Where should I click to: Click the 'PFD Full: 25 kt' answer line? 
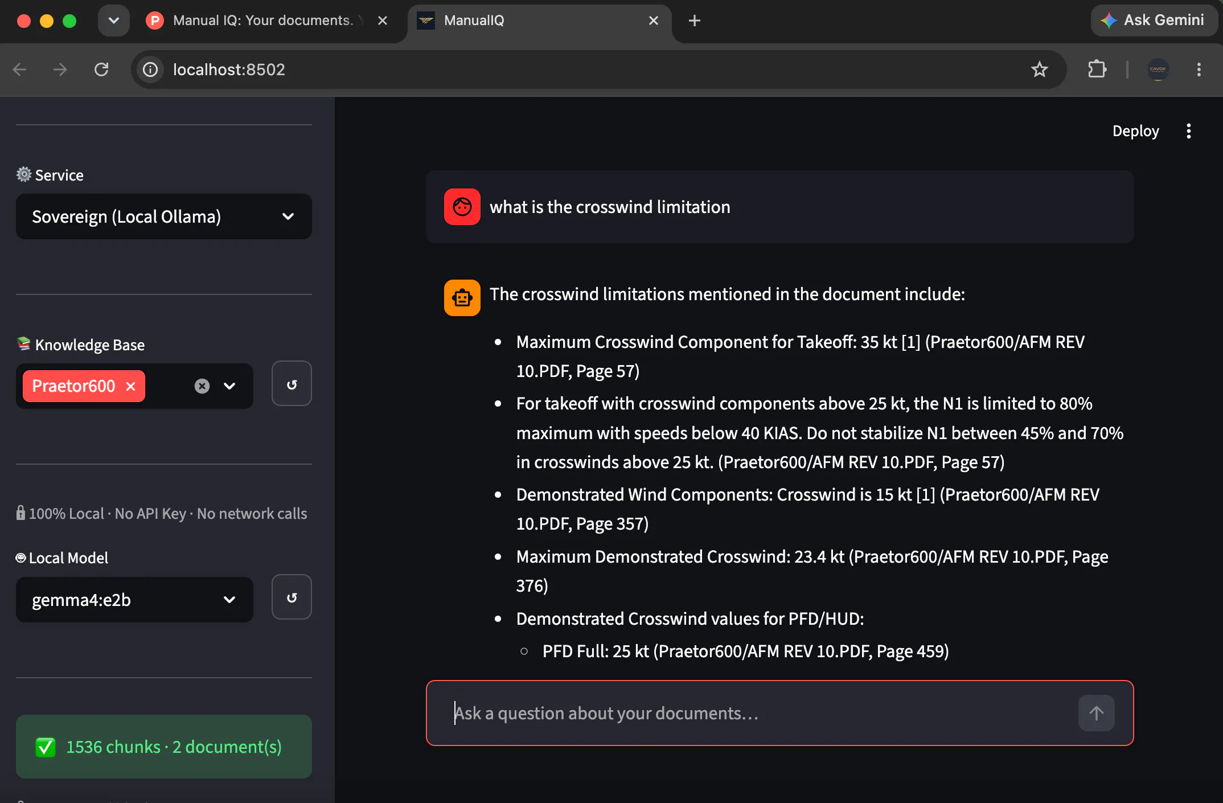point(745,651)
